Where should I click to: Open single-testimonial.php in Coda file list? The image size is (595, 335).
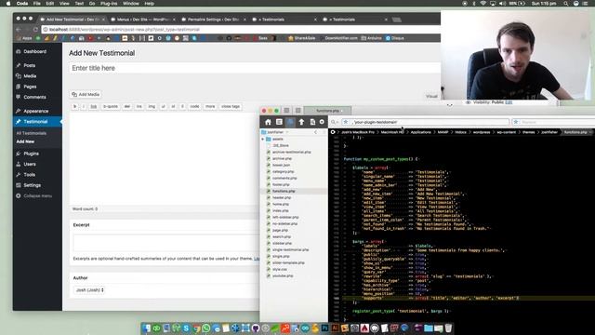290,250
